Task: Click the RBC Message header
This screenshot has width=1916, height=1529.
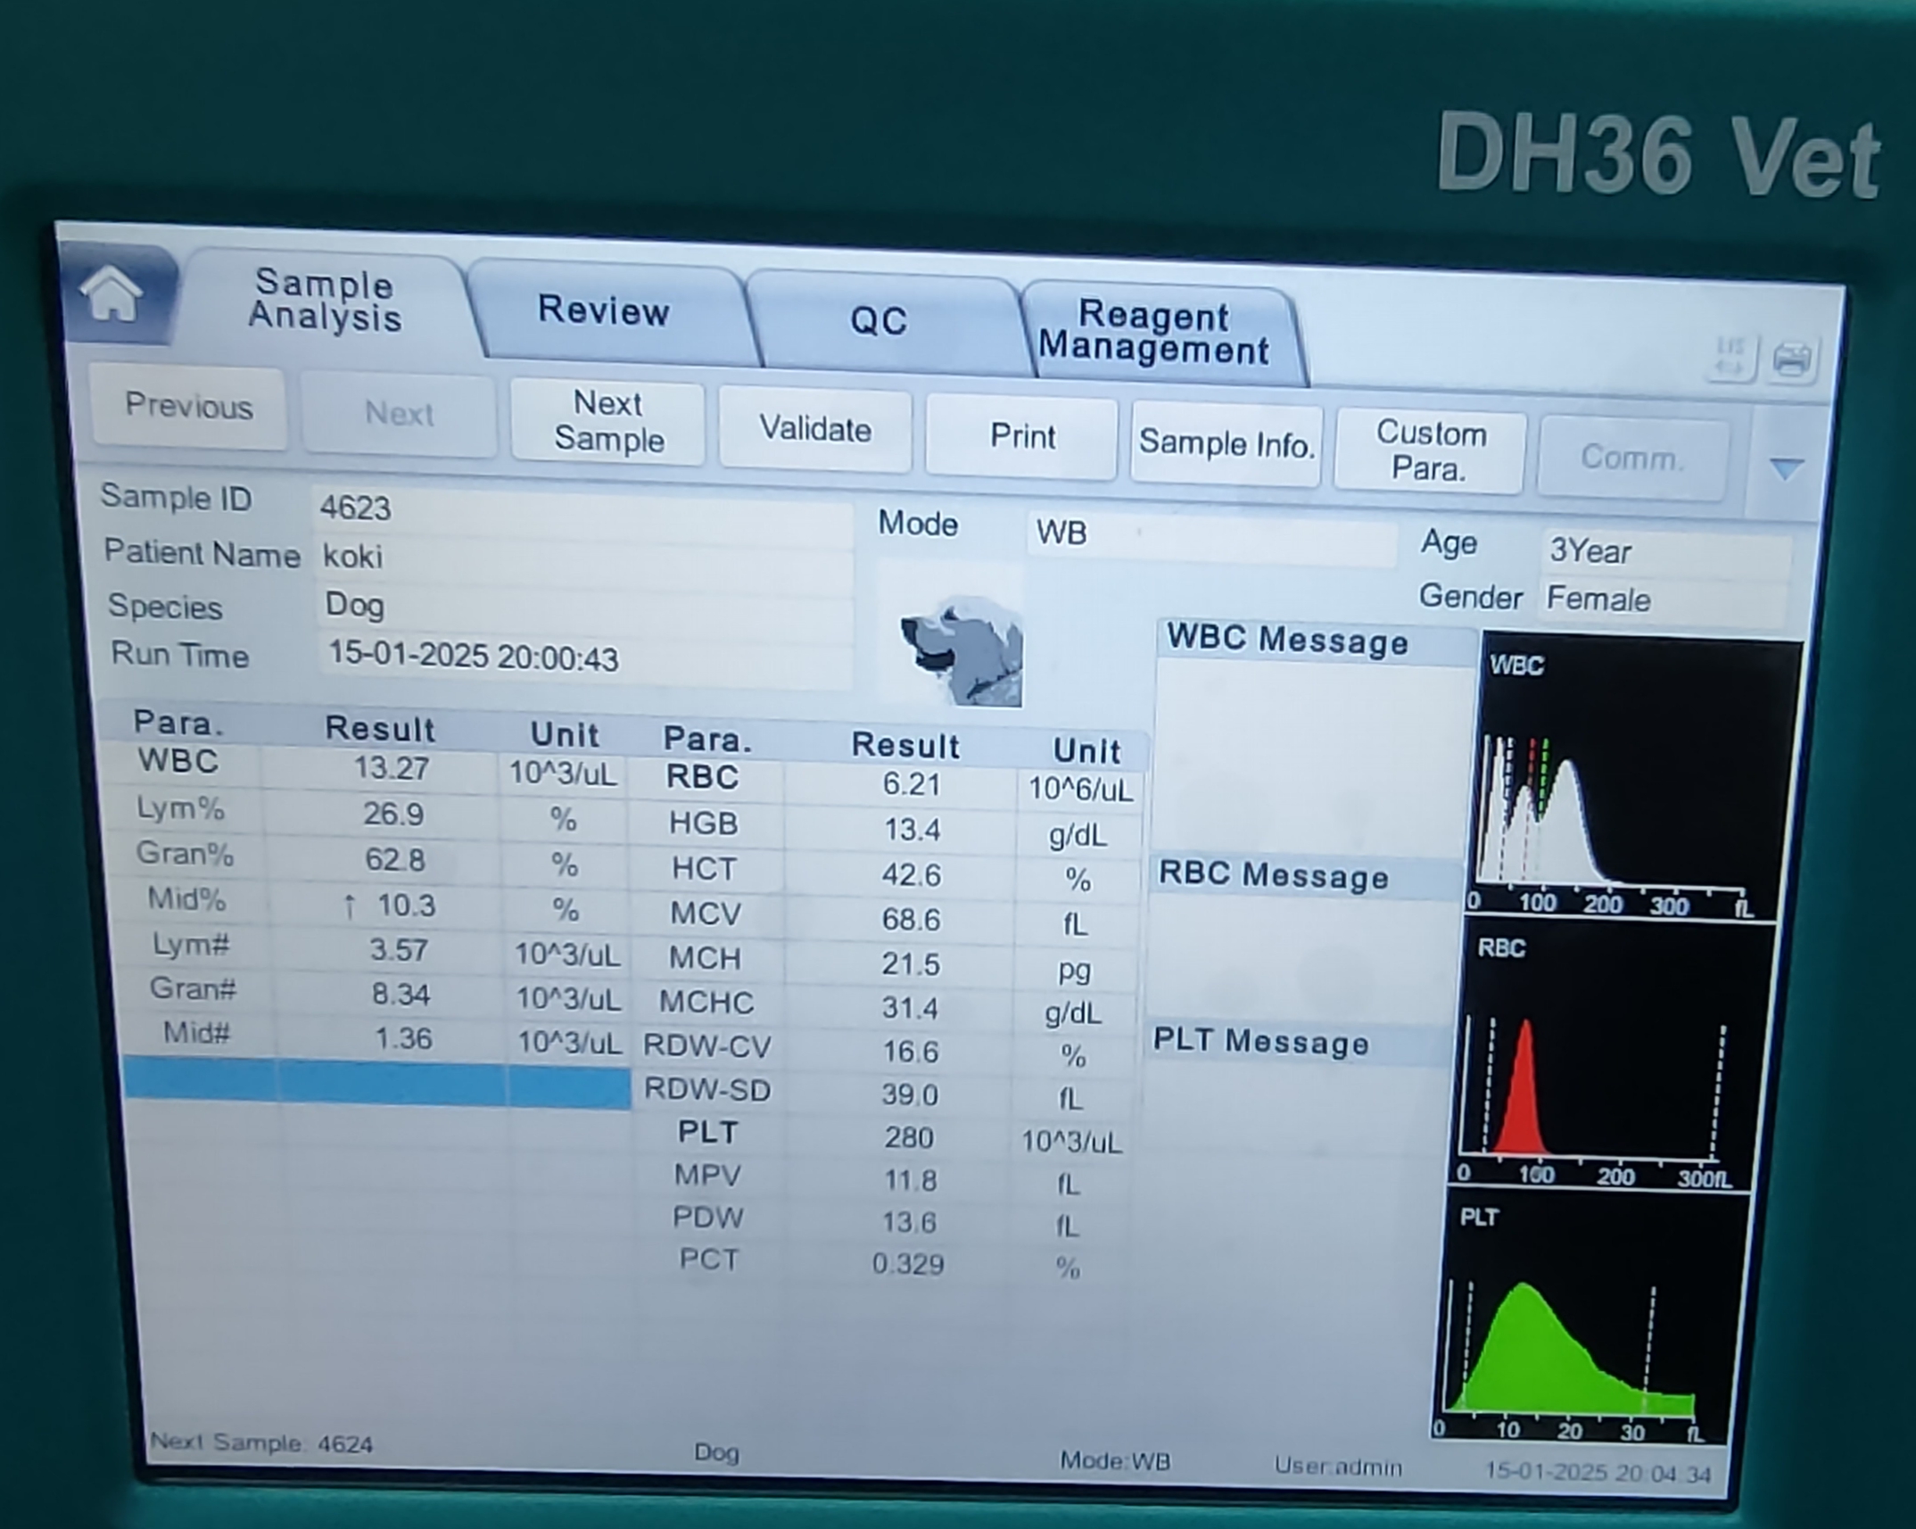Action: point(1274,876)
